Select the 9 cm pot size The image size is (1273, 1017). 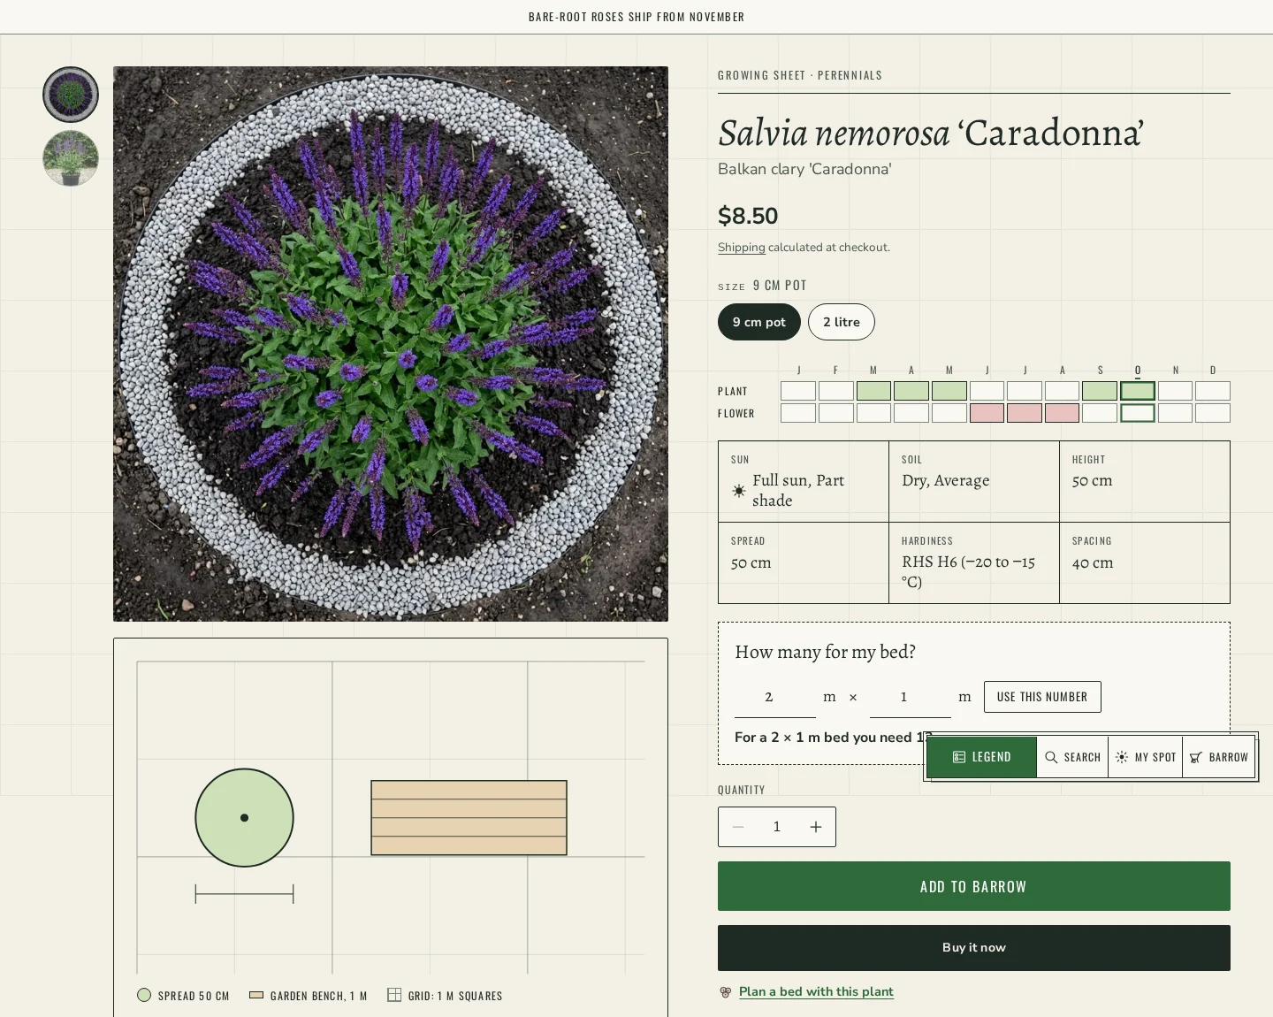pyautogui.click(x=759, y=322)
